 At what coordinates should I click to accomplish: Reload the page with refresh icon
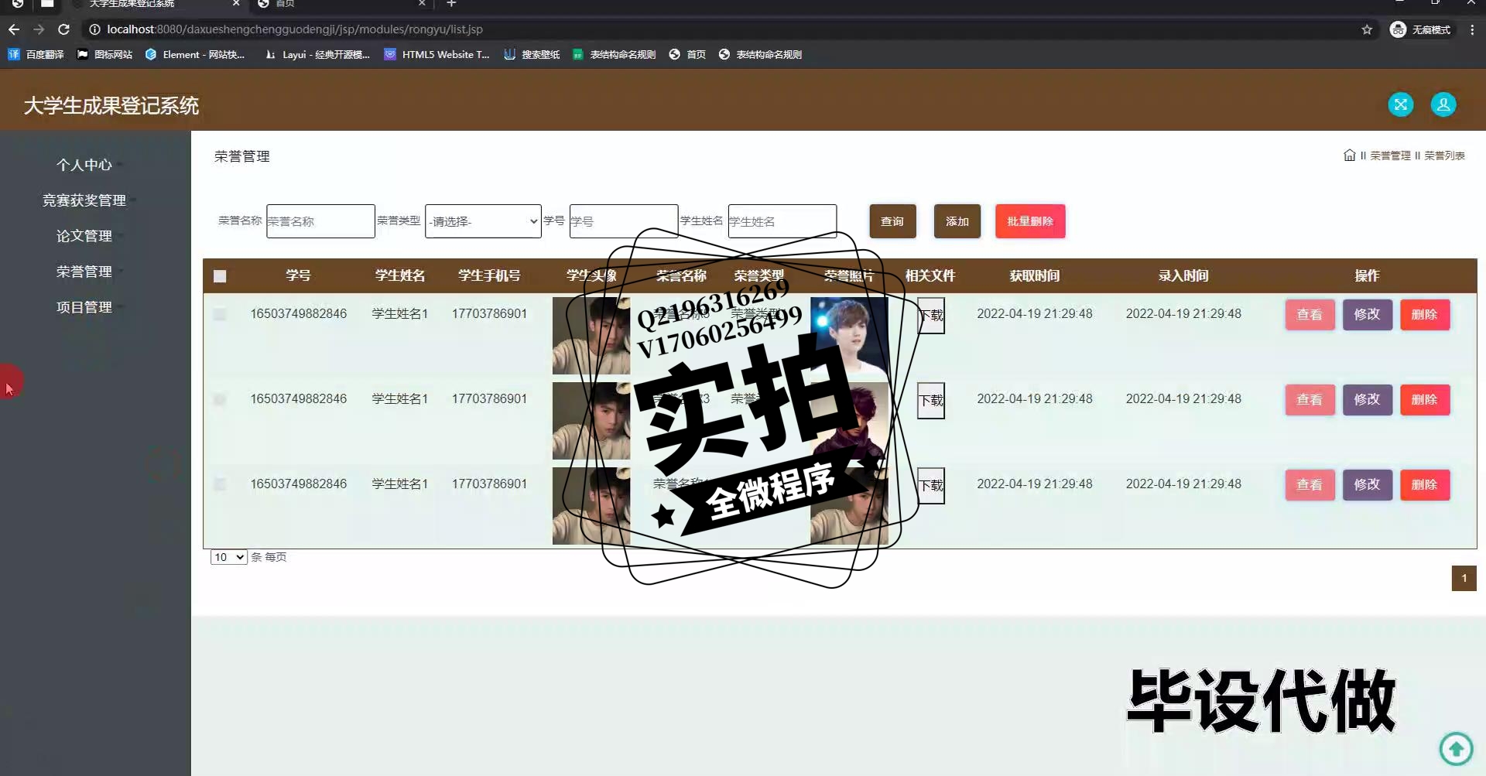tap(64, 29)
